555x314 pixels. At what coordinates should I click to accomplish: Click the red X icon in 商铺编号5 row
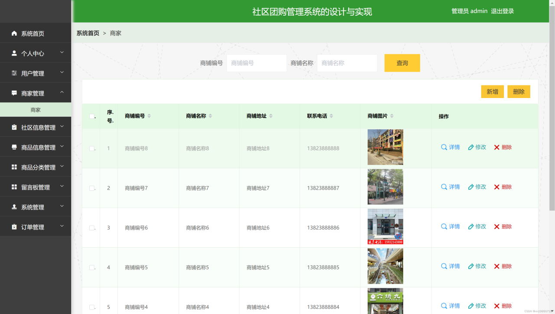497,266
